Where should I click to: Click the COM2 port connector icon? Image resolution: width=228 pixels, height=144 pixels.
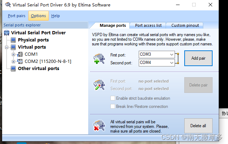(x=20, y=61)
